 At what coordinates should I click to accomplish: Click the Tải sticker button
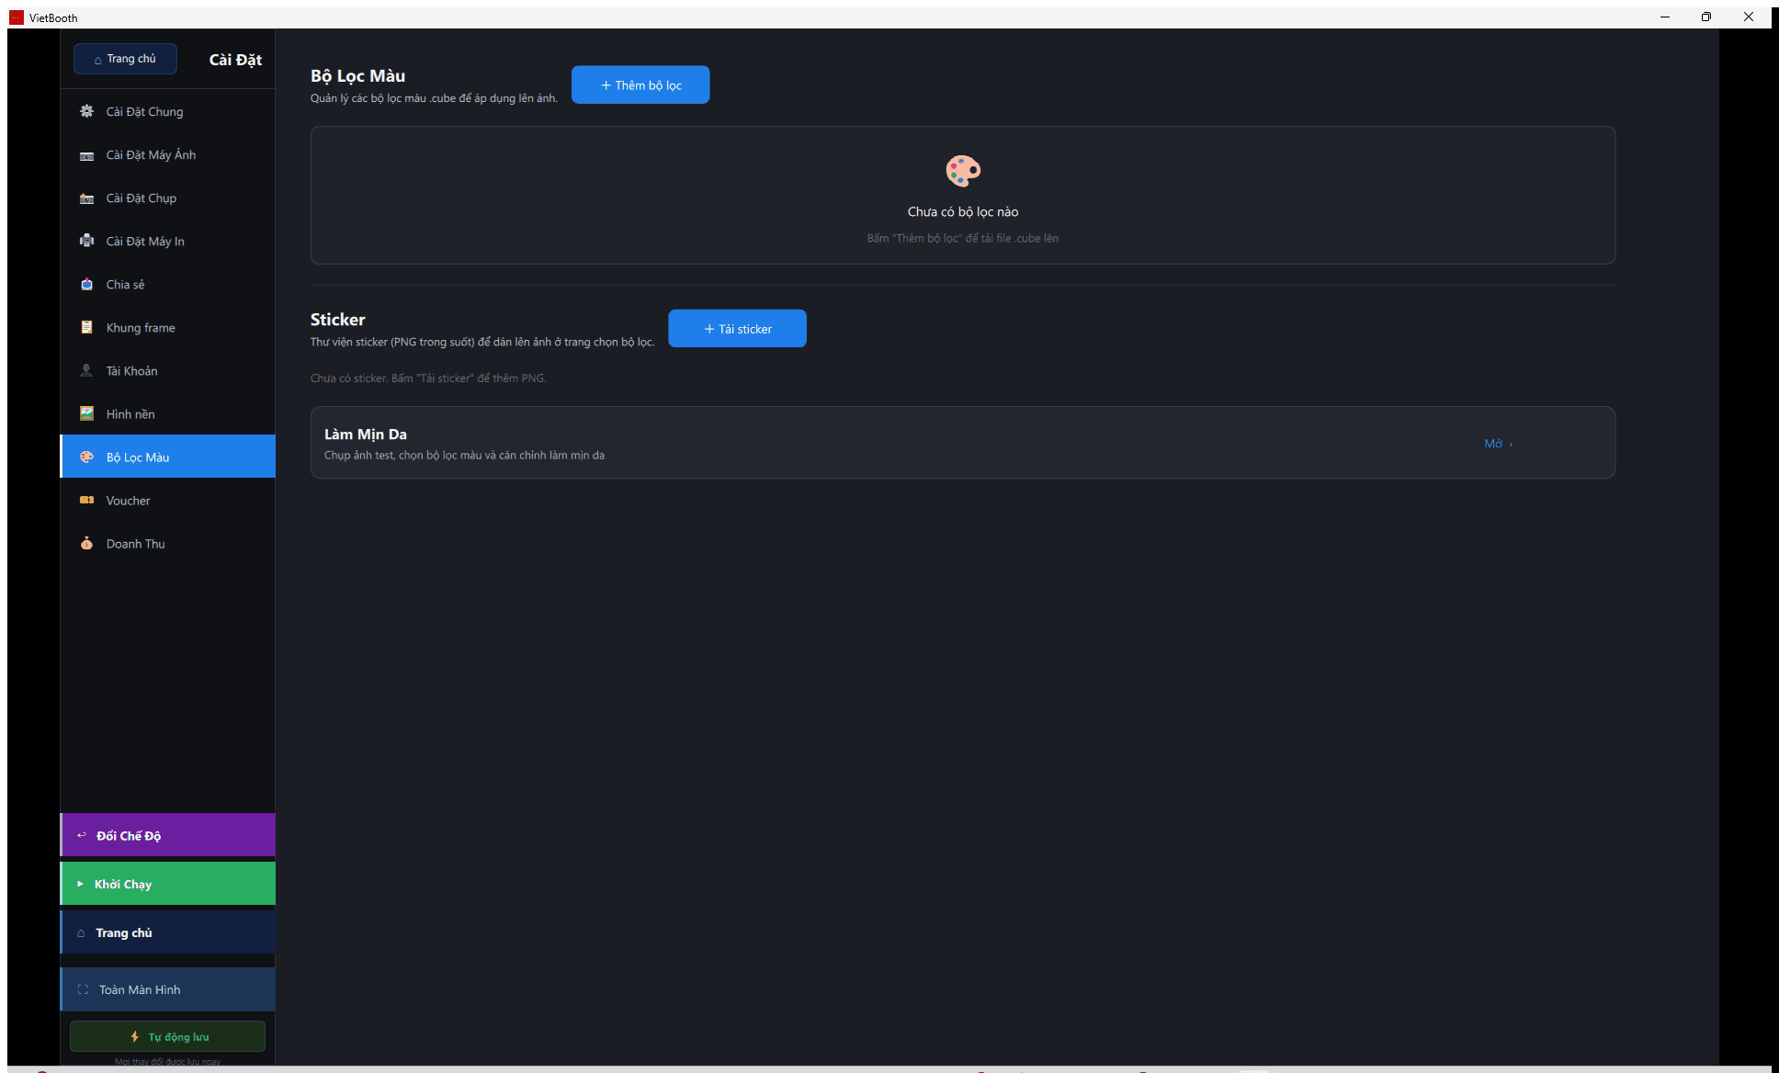click(737, 328)
